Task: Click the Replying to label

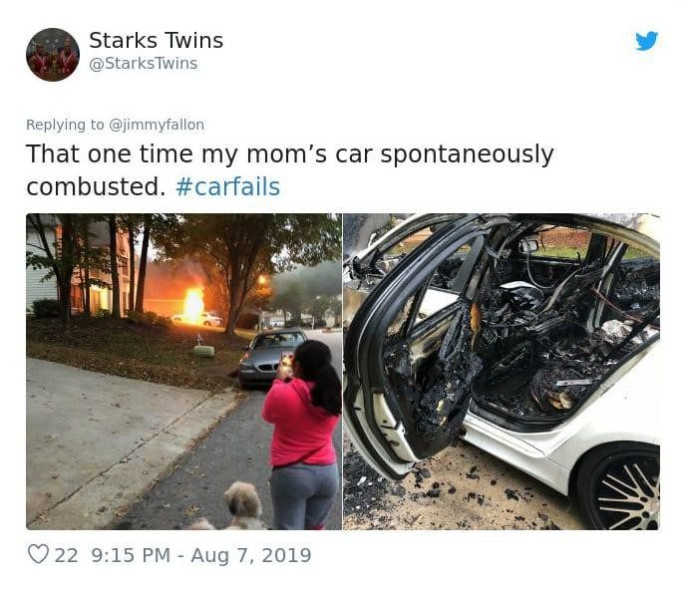Action: pos(66,125)
